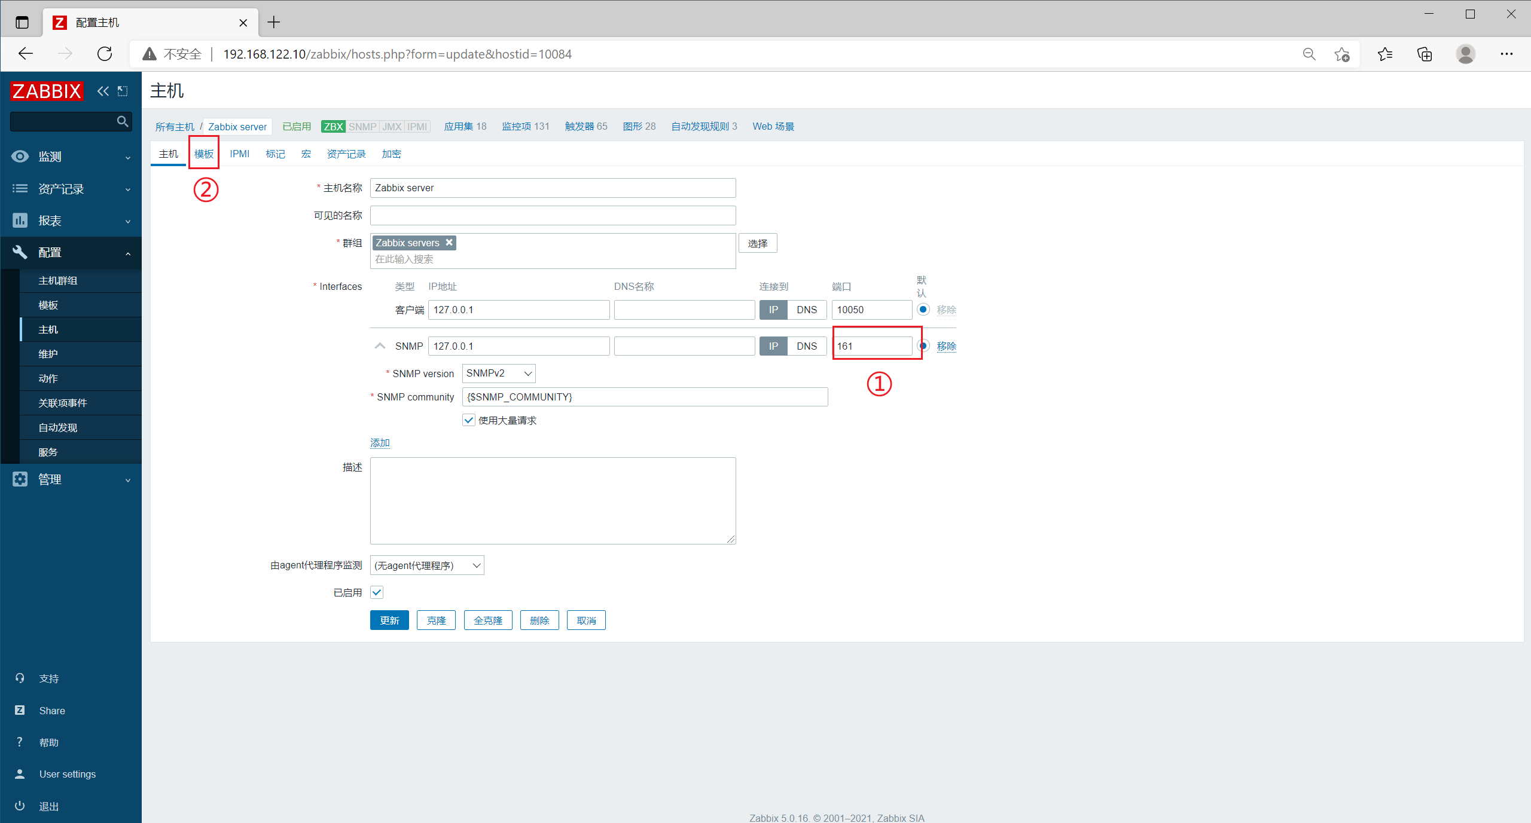The height and width of the screenshot is (823, 1531).
Task: Click the chart icon beside 报表
Action: coord(20,221)
